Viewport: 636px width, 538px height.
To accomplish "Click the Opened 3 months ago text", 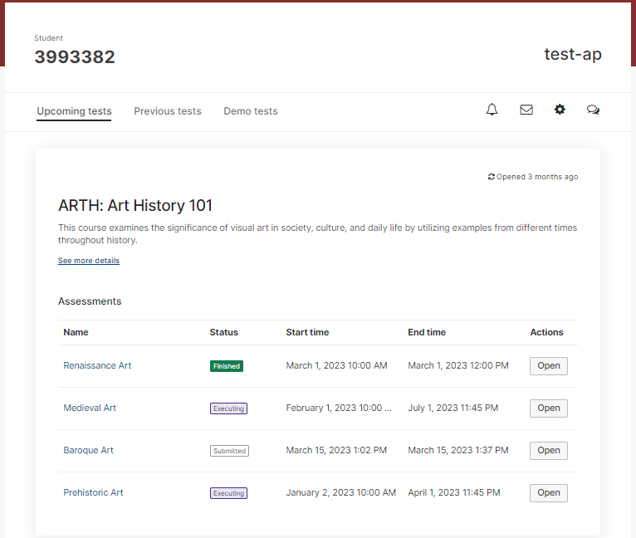I will point(537,177).
